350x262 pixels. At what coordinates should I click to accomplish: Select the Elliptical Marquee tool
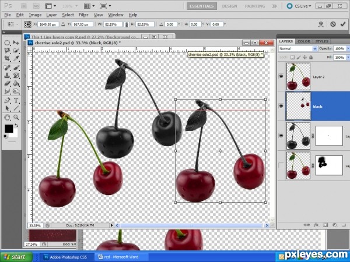coord(7,43)
